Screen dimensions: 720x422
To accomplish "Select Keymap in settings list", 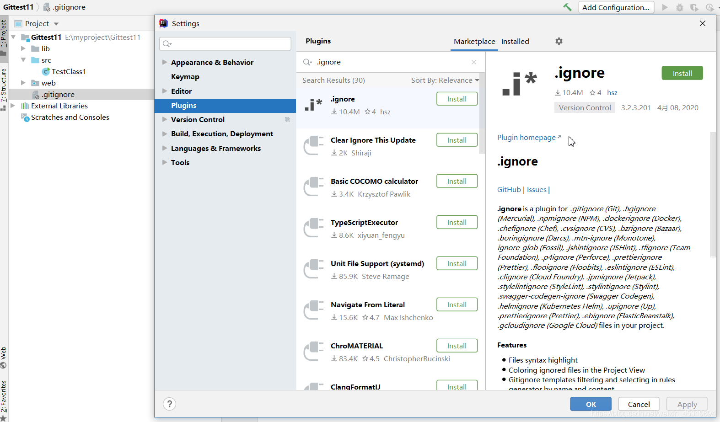I will coord(226,77).
